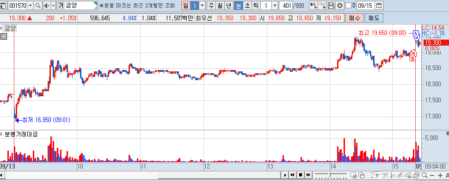Add candlestick chart icon in toolbar
This screenshot has width=449, height=181.
tap(313, 5)
